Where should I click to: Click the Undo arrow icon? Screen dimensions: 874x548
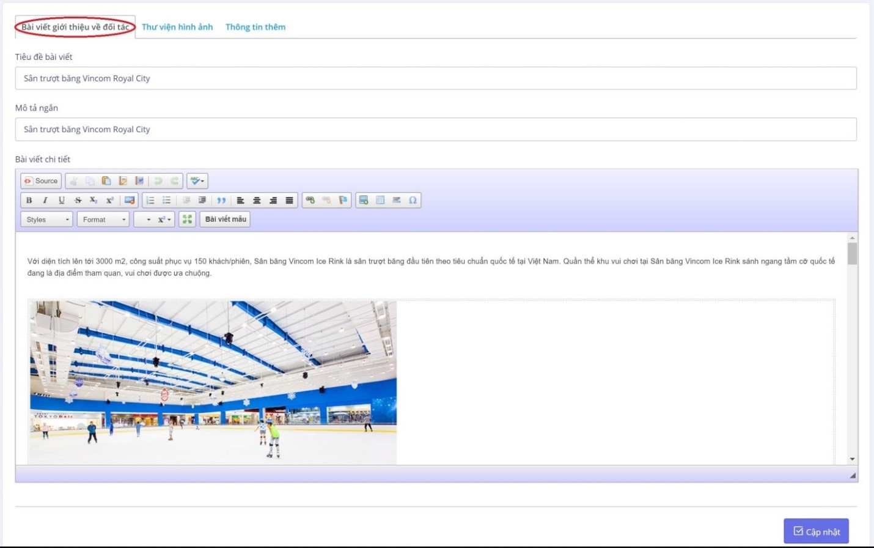tap(158, 181)
